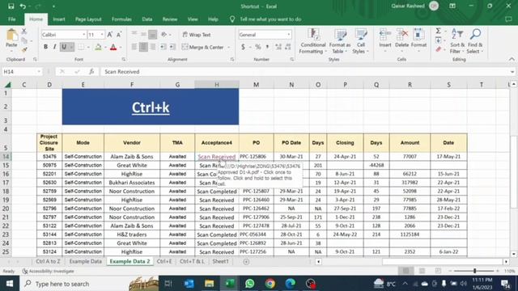
Task: Open the Ctrl A to Z sheet
Action: [48, 261]
